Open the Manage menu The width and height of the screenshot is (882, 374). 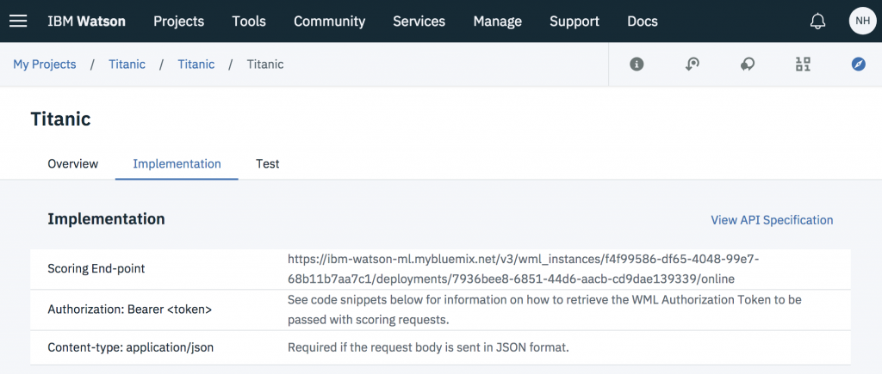coord(497,21)
